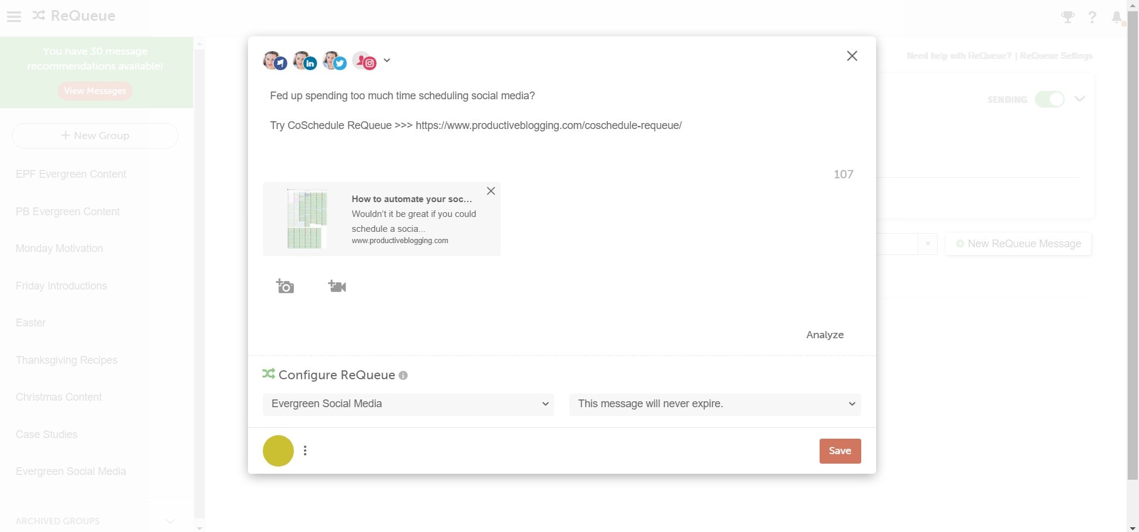Click the yellow color label circle
Screen dimensions: 1139x532
click(278, 451)
